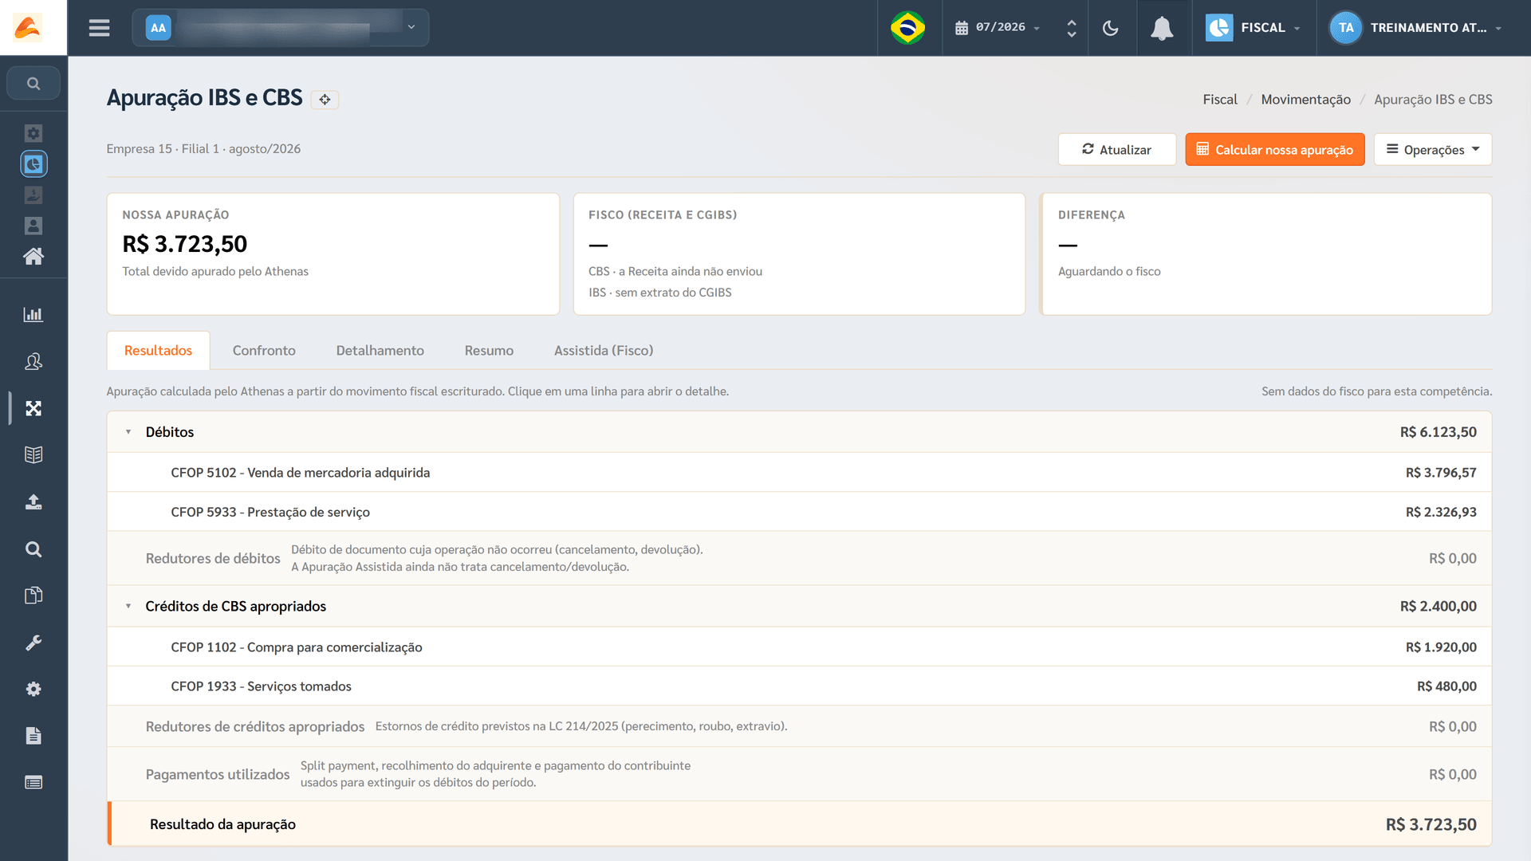This screenshot has height=861, width=1531.
Task: Toggle dark mode moon icon
Action: point(1110,28)
